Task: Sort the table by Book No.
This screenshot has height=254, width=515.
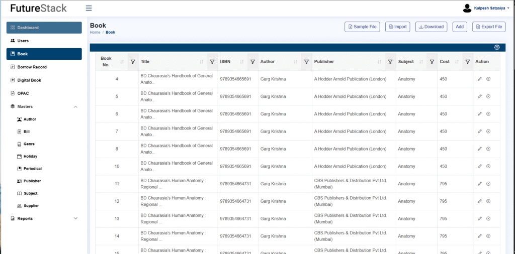Action: [122, 62]
